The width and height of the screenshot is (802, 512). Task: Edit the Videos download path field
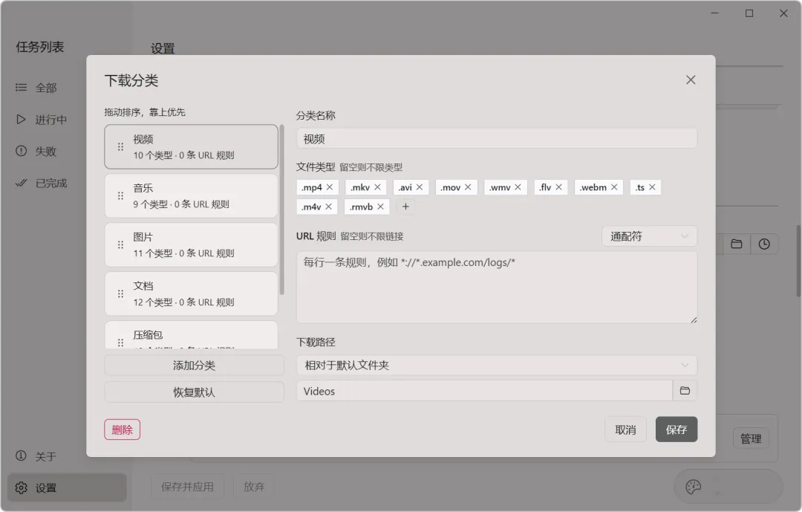click(x=484, y=391)
